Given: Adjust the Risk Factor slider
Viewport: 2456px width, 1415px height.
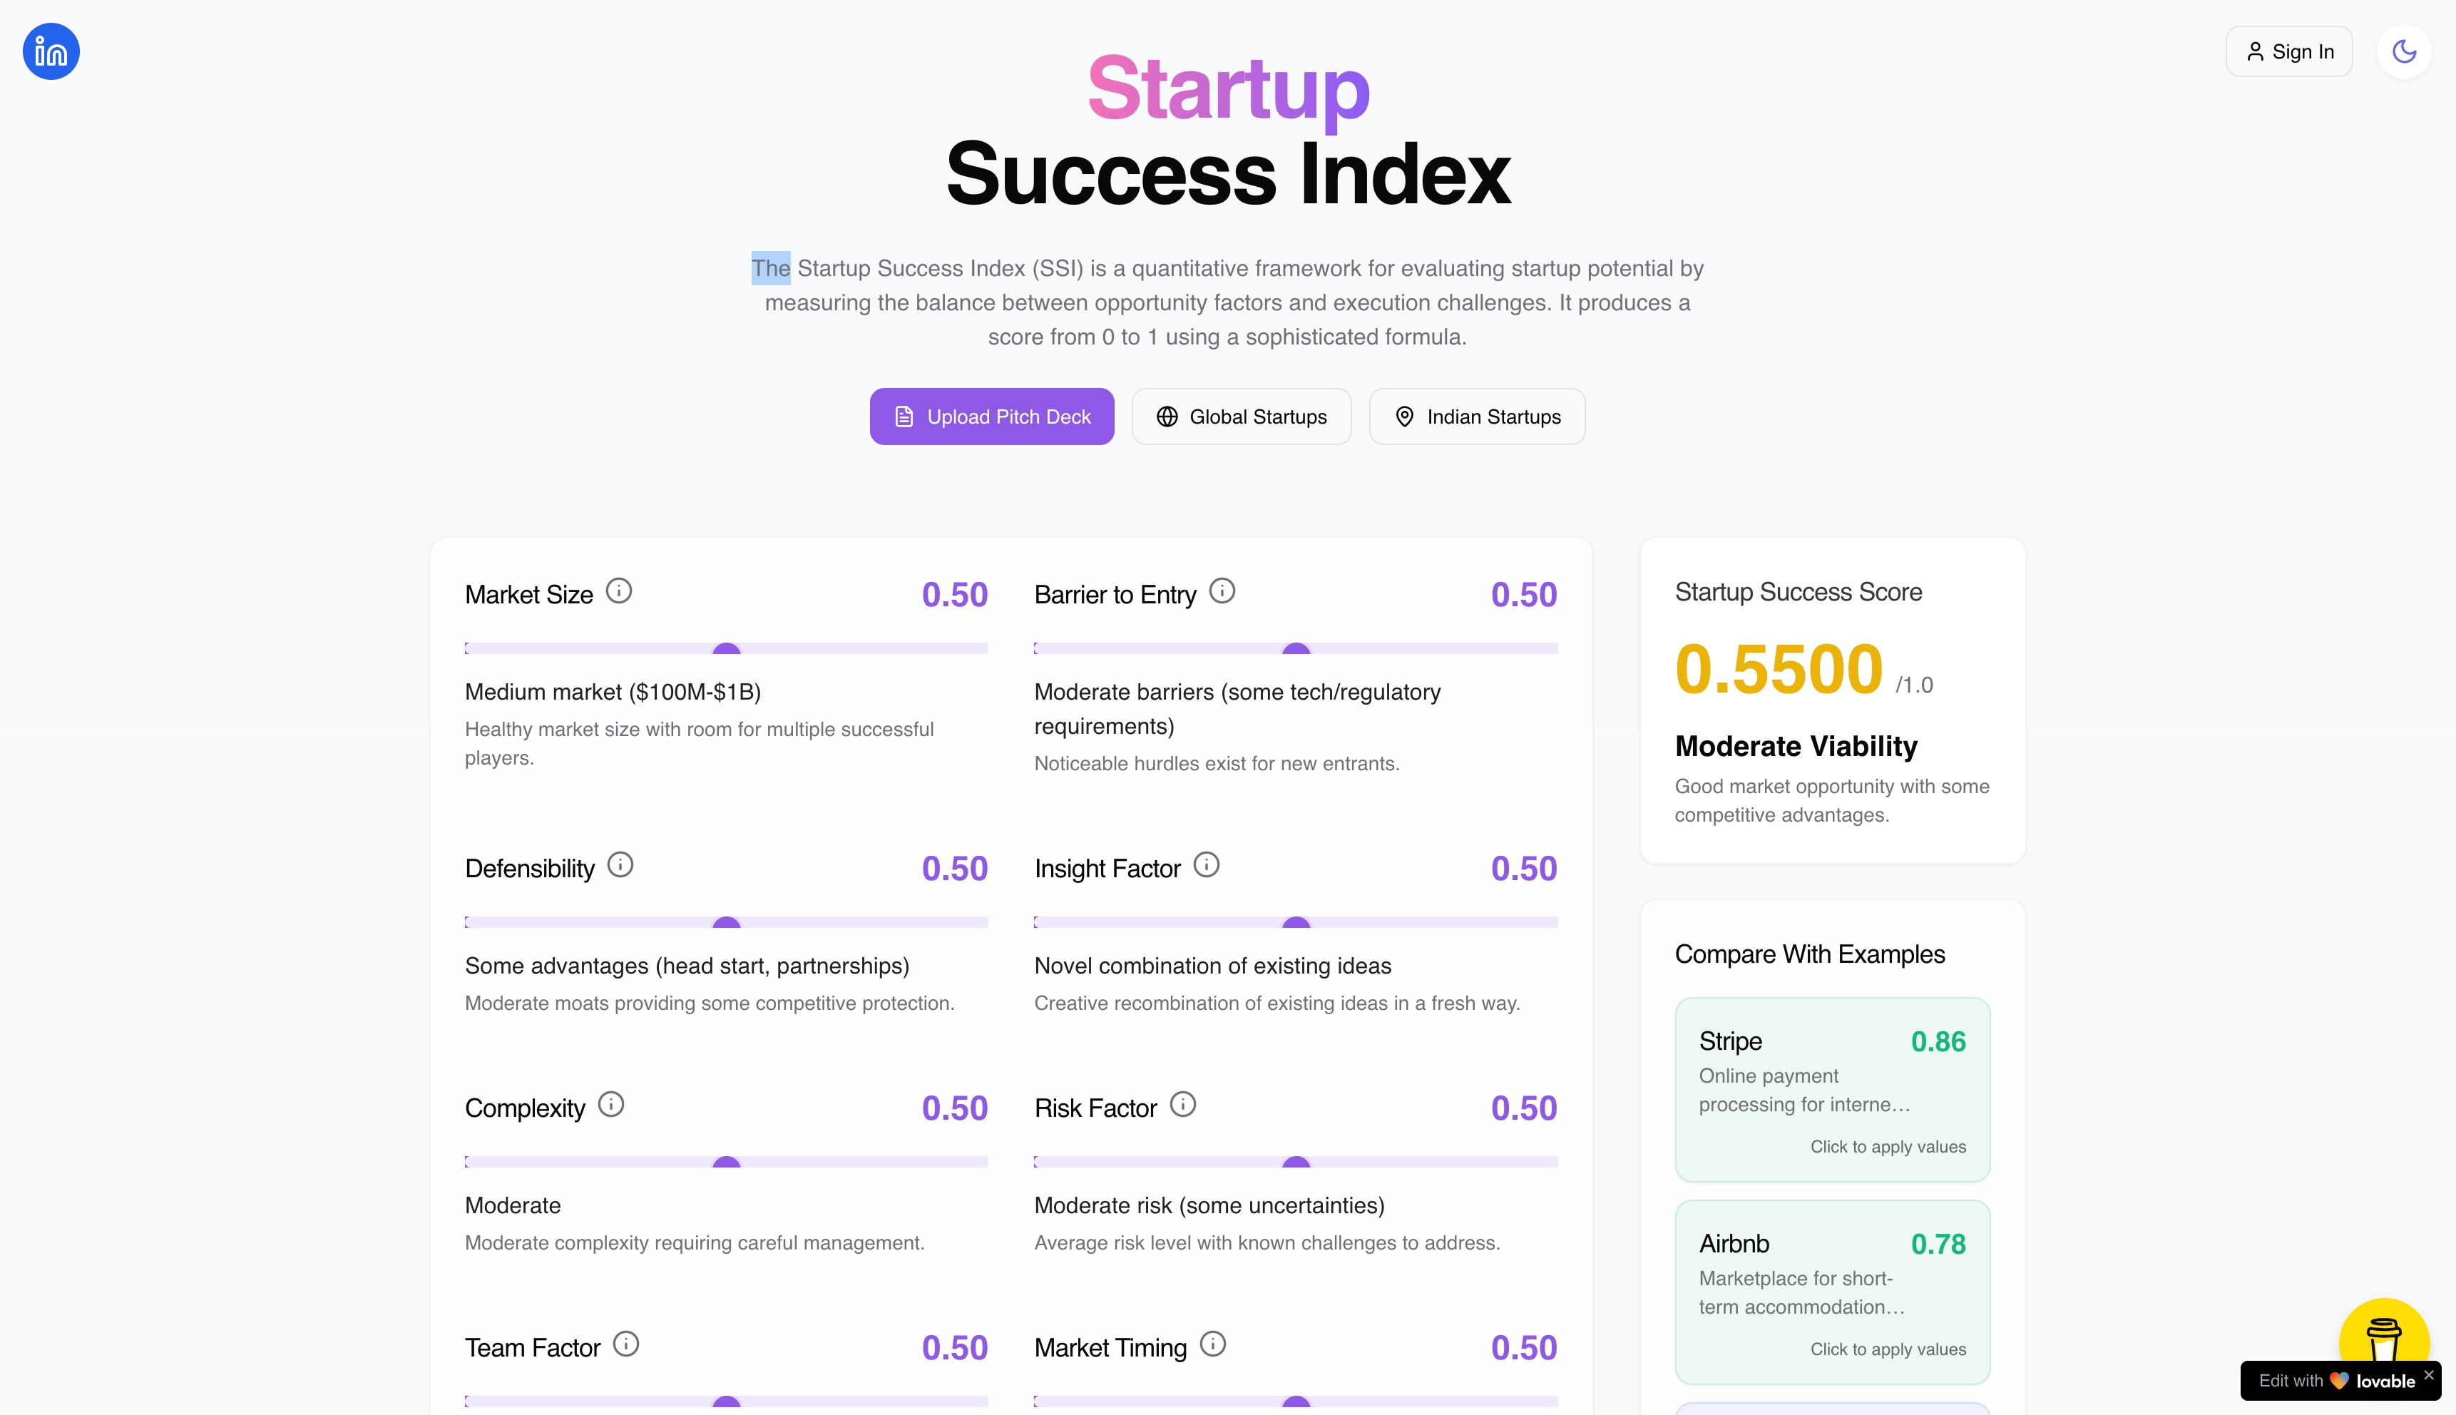Looking at the screenshot, I should 1297,1163.
